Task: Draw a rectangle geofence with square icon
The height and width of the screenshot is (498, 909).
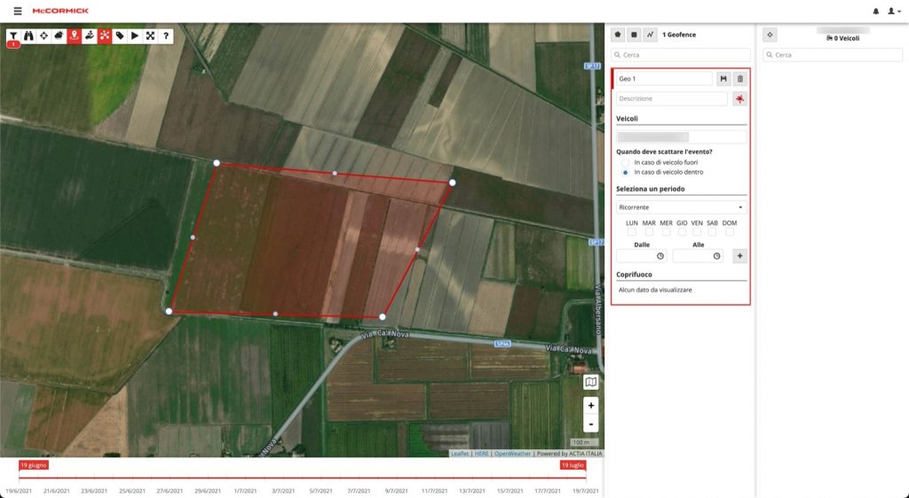Action: [634, 35]
